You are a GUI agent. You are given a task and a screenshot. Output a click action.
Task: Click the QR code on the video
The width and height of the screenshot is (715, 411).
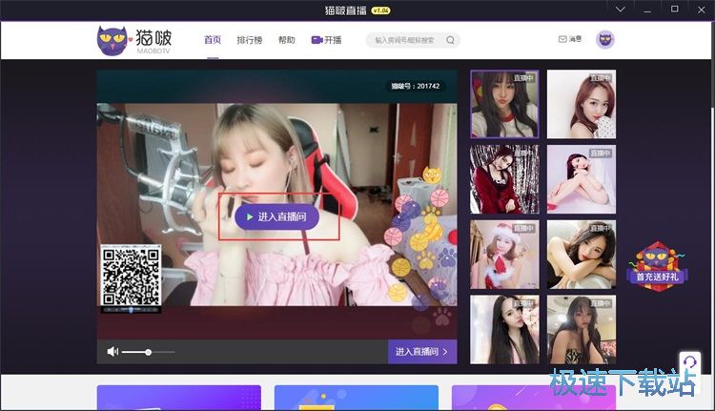(131, 276)
